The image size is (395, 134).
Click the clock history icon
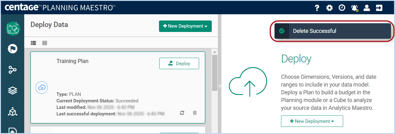342,8
